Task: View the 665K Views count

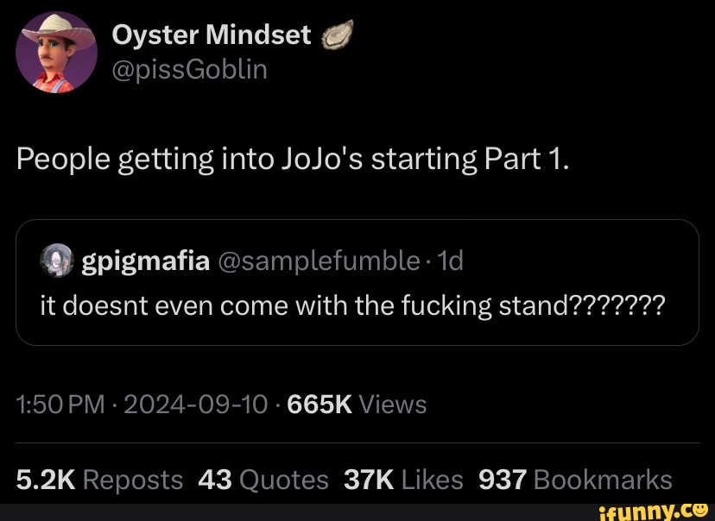Action: point(356,404)
